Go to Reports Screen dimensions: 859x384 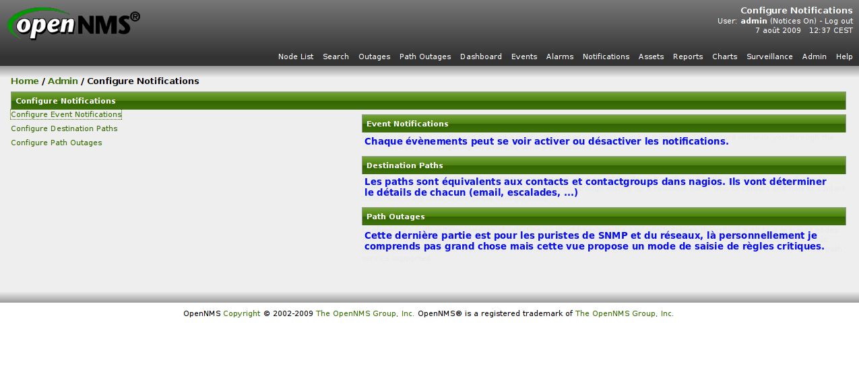[x=688, y=57]
